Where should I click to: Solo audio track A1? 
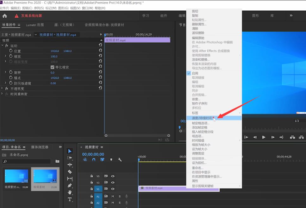[120, 196]
